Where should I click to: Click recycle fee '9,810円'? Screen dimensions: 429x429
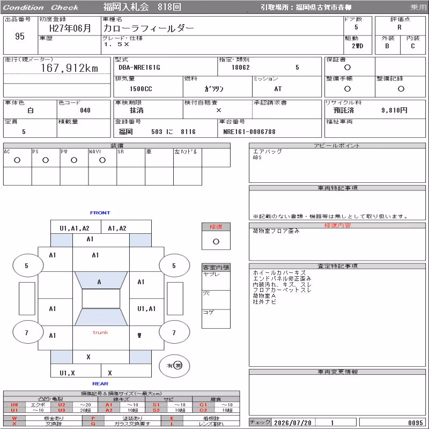[x=394, y=110]
